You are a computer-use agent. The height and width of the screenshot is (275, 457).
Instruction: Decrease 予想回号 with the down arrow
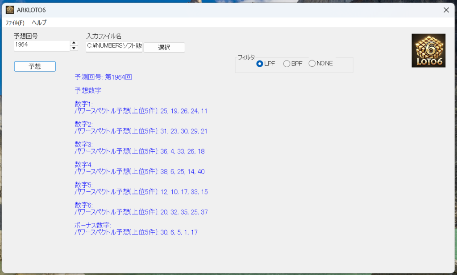pos(74,48)
